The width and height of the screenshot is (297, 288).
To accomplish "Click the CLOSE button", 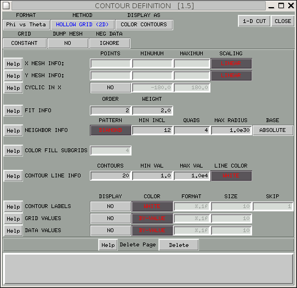I will [283, 21].
